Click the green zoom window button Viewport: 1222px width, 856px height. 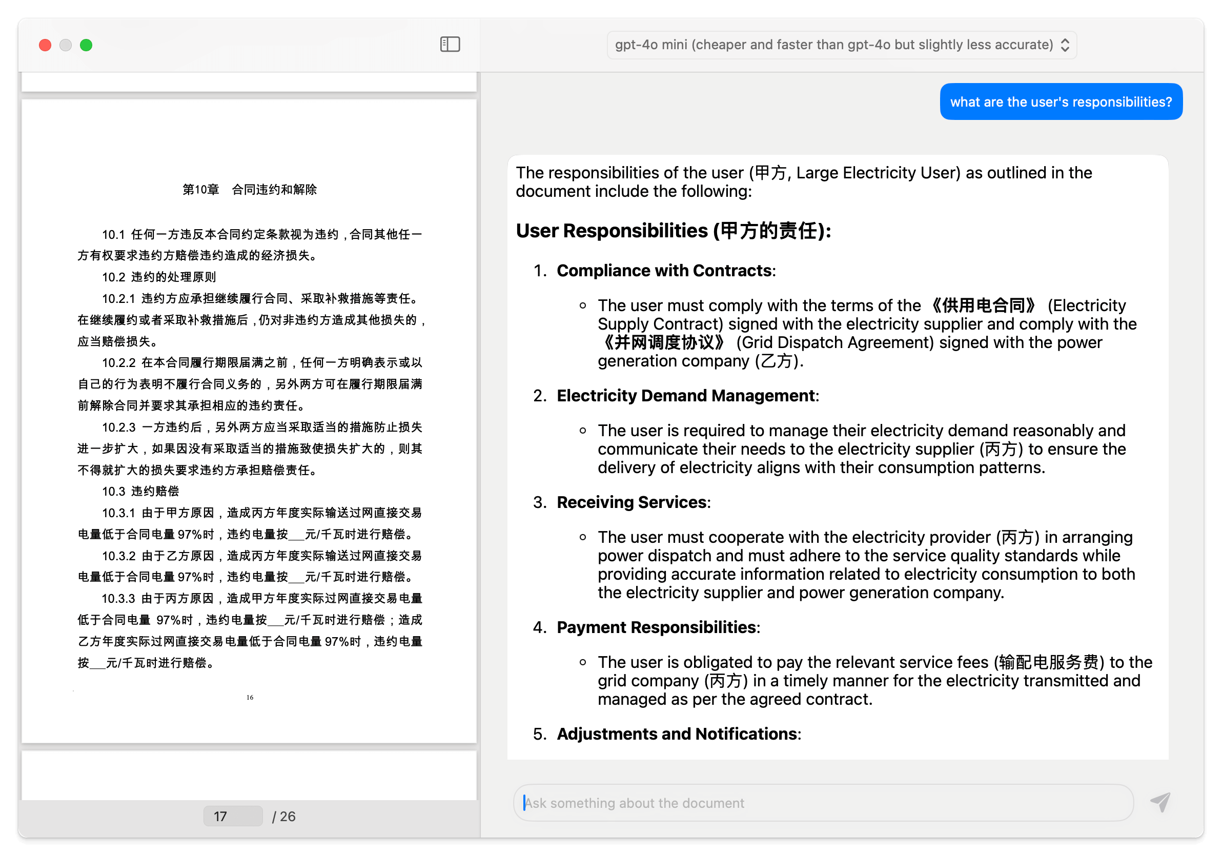click(86, 45)
